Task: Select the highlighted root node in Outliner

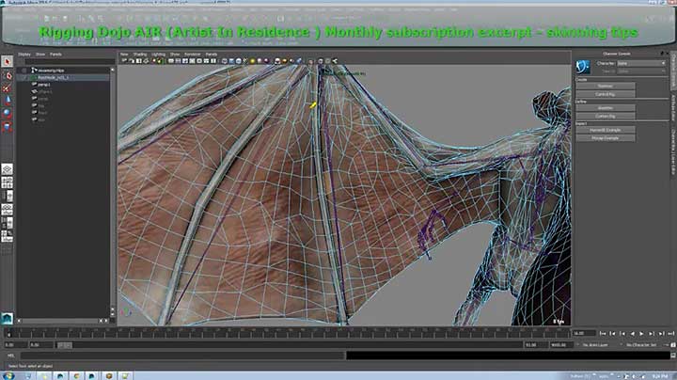Action: 64,78
